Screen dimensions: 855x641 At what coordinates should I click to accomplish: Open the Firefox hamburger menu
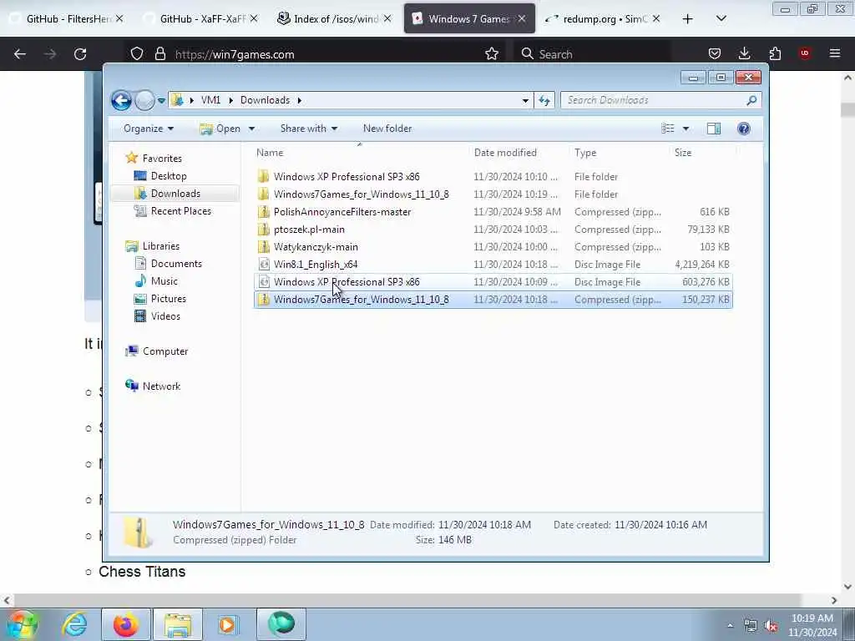(x=835, y=54)
